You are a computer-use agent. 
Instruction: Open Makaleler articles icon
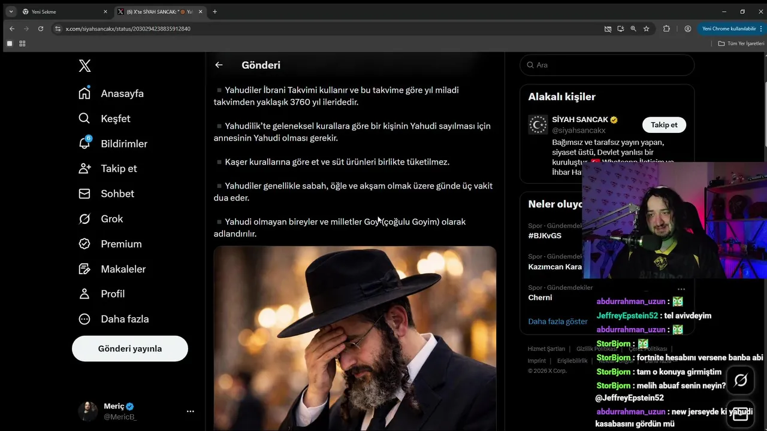84,269
